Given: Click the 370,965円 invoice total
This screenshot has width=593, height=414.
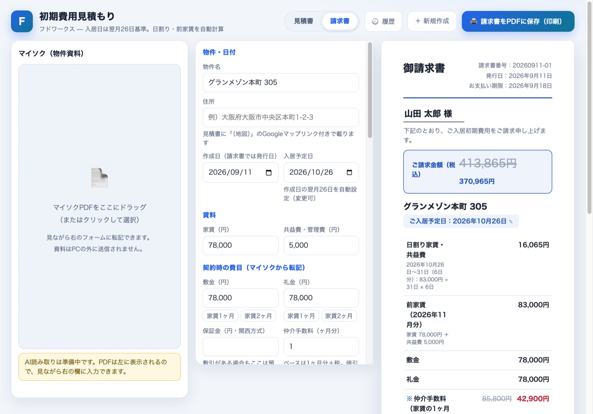Looking at the screenshot, I should click(477, 181).
